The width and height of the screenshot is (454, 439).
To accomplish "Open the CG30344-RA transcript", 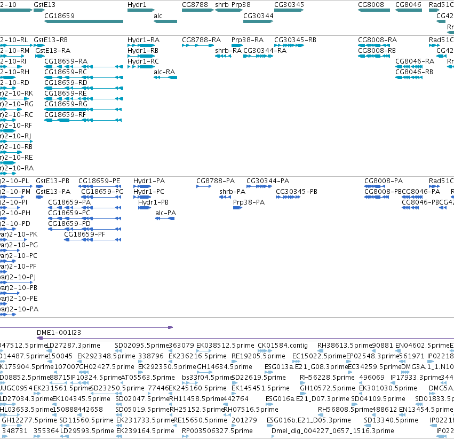I will (258, 56).
